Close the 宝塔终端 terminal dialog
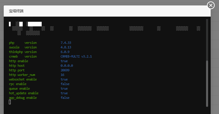Screen dimensions: 219x114 click(x=211, y=5)
